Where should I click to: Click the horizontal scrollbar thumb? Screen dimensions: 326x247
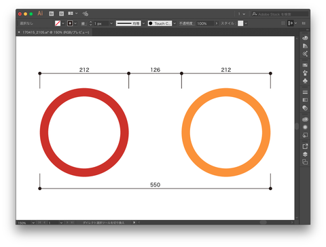pos(263,223)
